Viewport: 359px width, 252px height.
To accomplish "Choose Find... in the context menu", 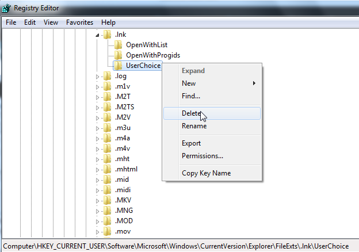I will 212,96.
